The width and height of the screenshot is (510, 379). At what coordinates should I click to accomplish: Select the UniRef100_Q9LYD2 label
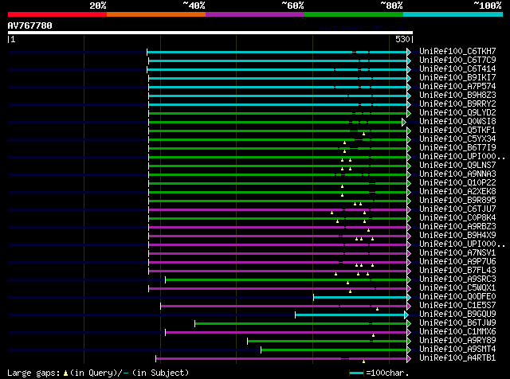(457, 113)
